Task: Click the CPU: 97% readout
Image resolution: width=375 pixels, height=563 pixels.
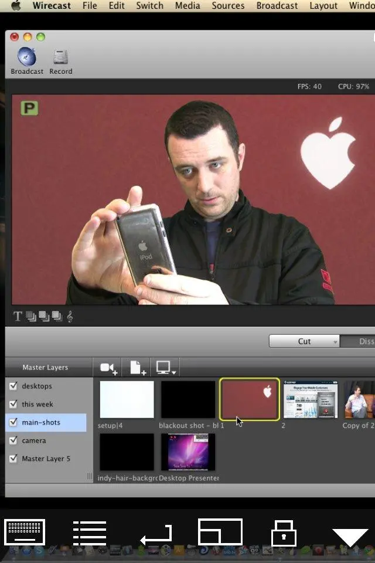Action: (353, 87)
